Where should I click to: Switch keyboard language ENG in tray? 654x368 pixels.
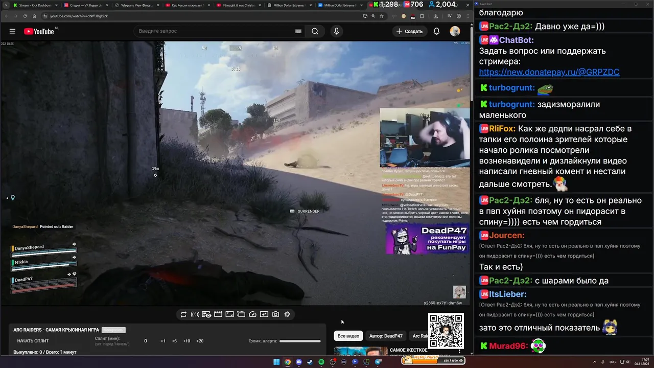(613, 361)
